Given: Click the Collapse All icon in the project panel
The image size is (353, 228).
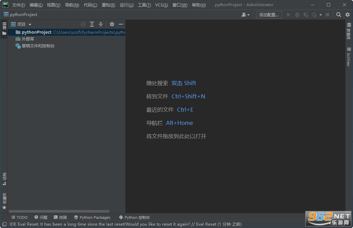Looking at the screenshot, I should [101, 24].
